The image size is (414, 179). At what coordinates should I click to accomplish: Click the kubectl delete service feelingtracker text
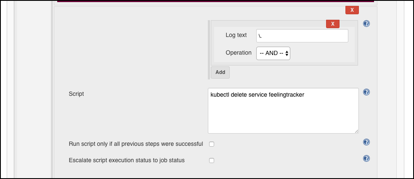(257, 95)
